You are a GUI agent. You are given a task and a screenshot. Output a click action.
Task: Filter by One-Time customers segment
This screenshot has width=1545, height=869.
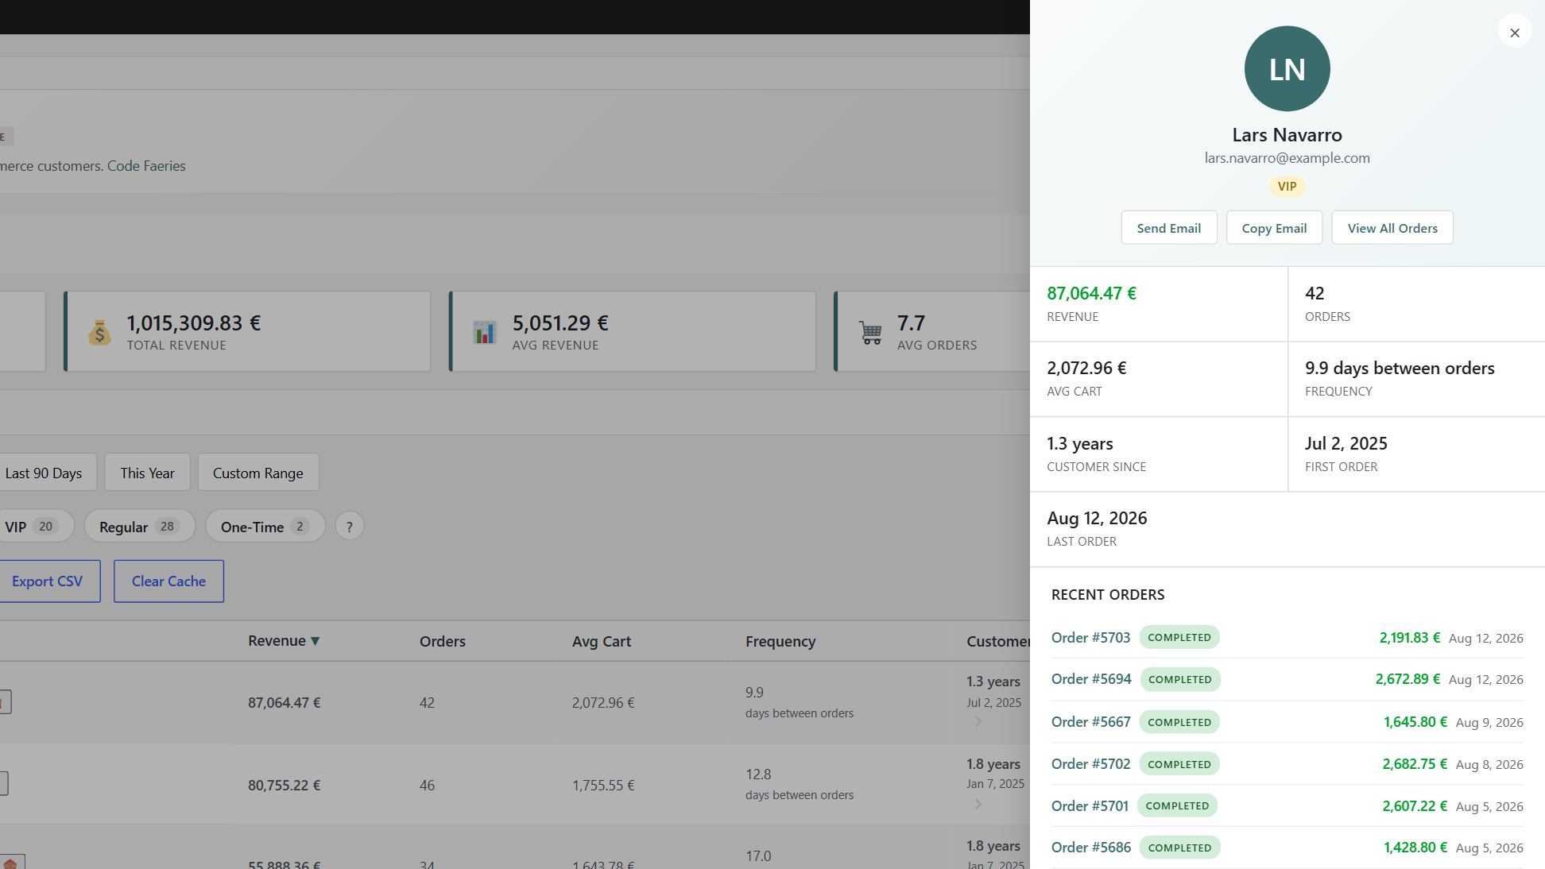(265, 527)
